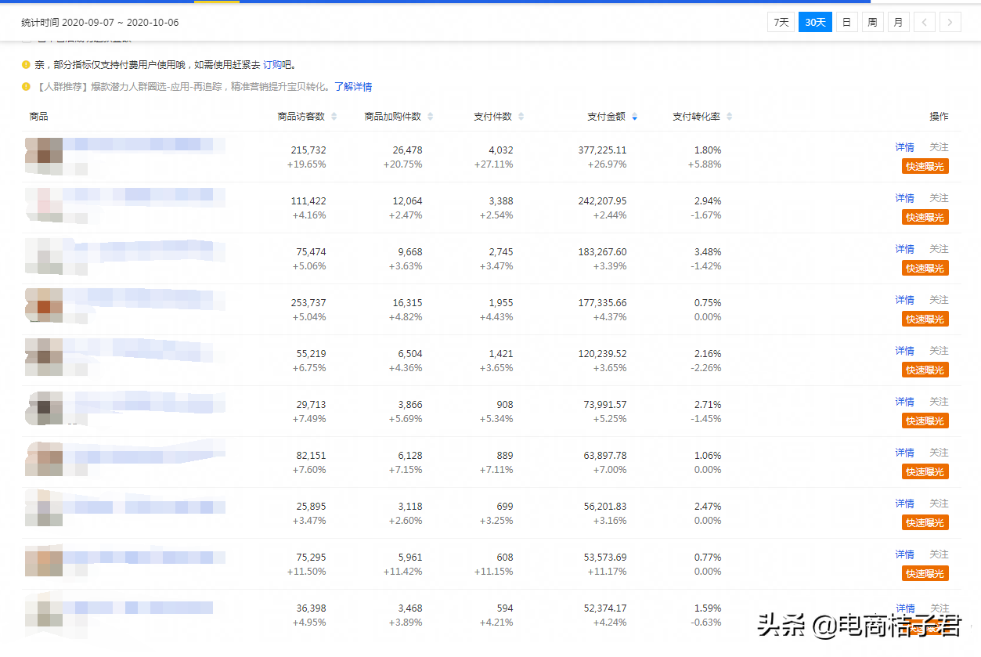Sort products by 商品访客数 column
This screenshot has width=981, height=657.
click(334, 116)
